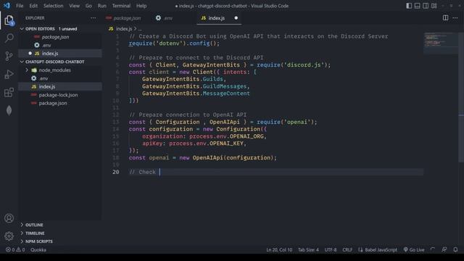This screenshot has height=261, width=464.
Task: Open the Explorer view in activity bar
Action: [x=9, y=20]
